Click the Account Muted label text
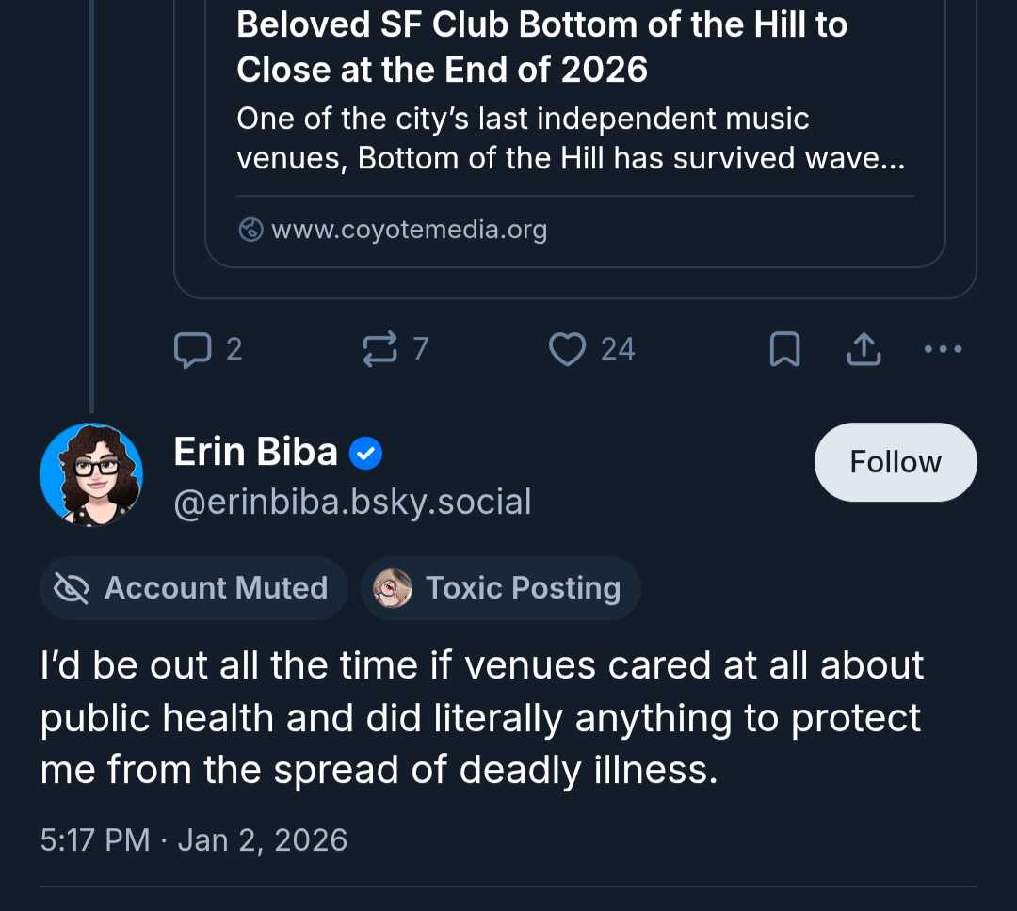The image size is (1017, 911). 216,589
